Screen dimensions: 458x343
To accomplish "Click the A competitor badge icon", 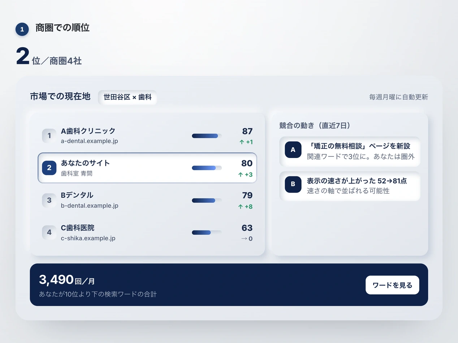I will [x=293, y=150].
